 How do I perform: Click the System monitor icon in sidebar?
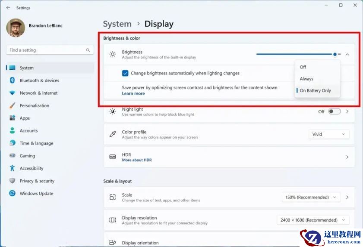[12, 68]
